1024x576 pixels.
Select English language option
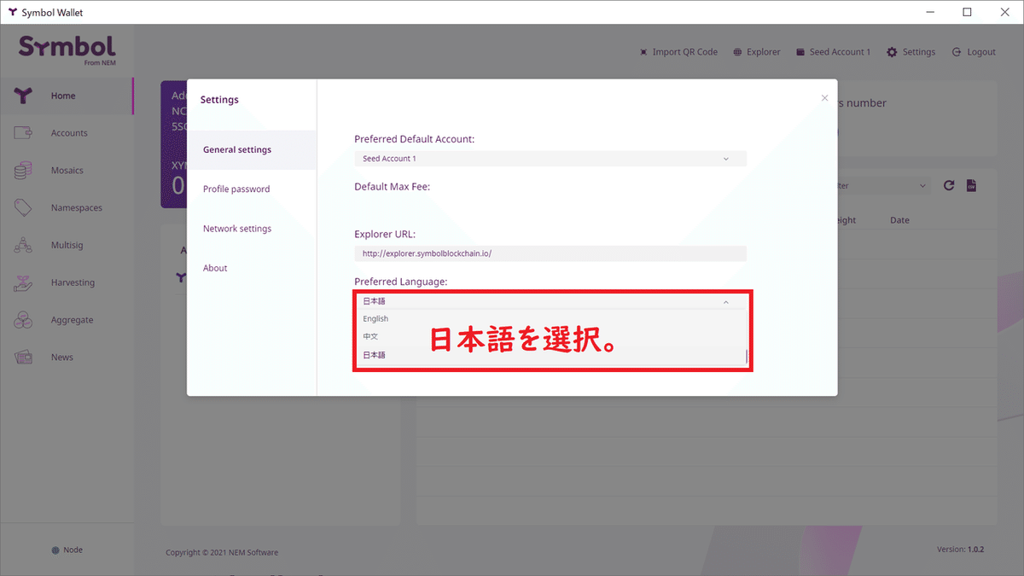(550, 319)
